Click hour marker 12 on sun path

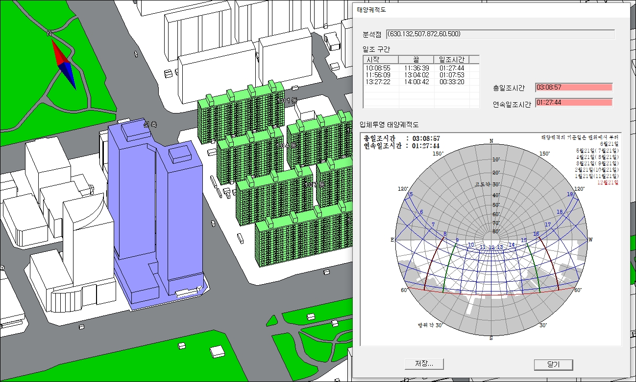(x=491, y=247)
